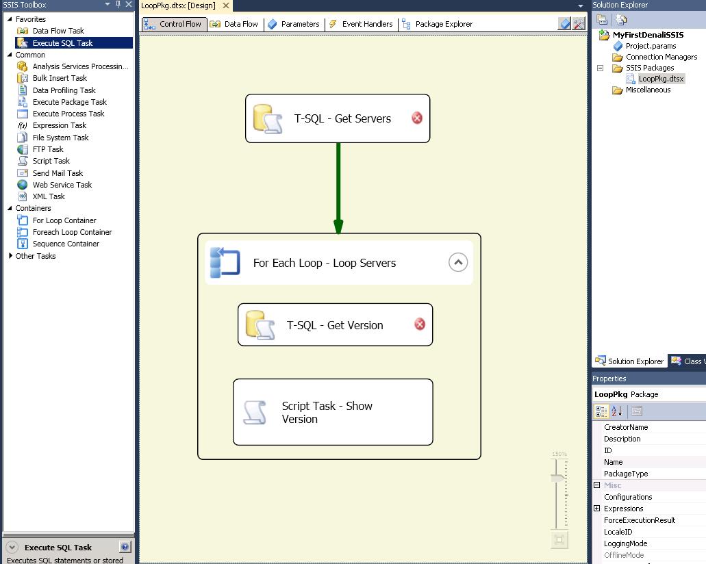This screenshot has height=564, width=706.
Task: Switch Properties to Alphabetical sort
Action: pyautogui.click(x=617, y=411)
